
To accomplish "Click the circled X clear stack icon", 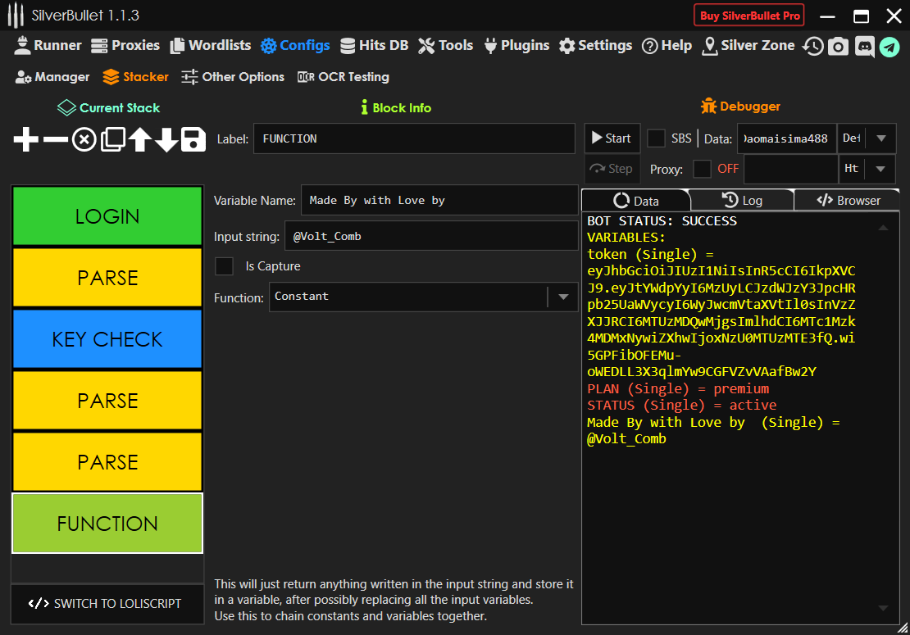I will pyautogui.click(x=84, y=140).
